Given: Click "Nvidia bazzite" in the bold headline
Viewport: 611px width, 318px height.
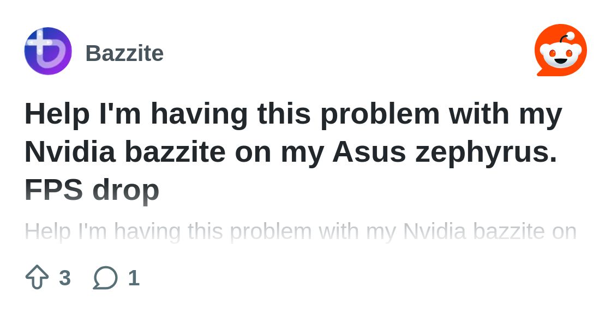Looking at the screenshot, I should point(125,152).
